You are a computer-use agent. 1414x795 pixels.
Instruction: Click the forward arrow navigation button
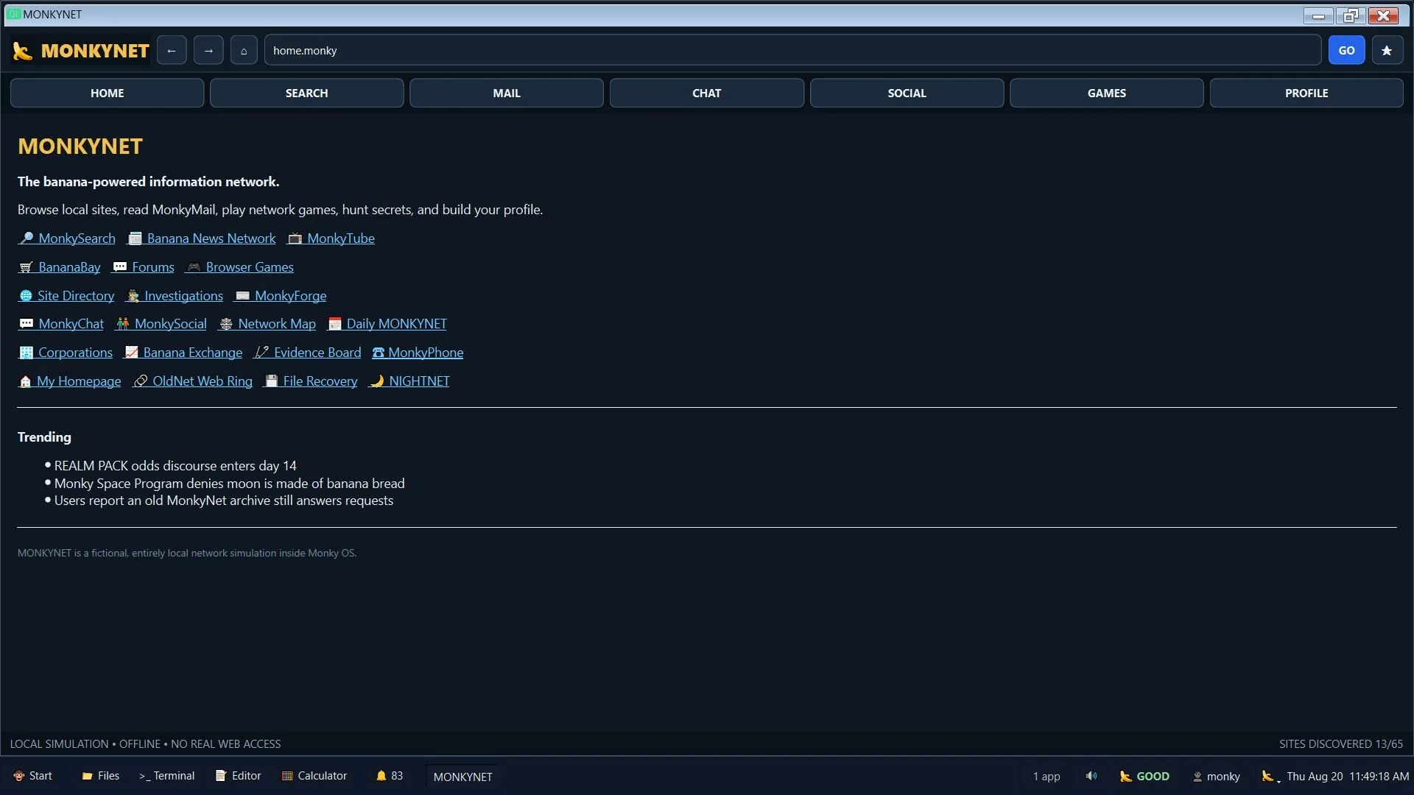pyautogui.click(x=208, y=50)
